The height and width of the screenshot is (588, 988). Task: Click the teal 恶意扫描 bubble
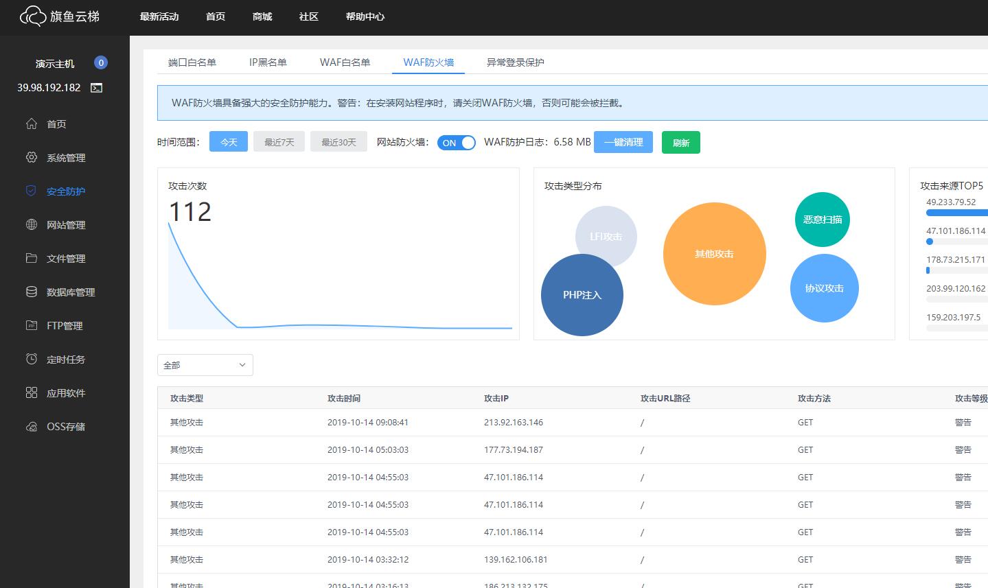pyautogui.click(x=823, y=220)
